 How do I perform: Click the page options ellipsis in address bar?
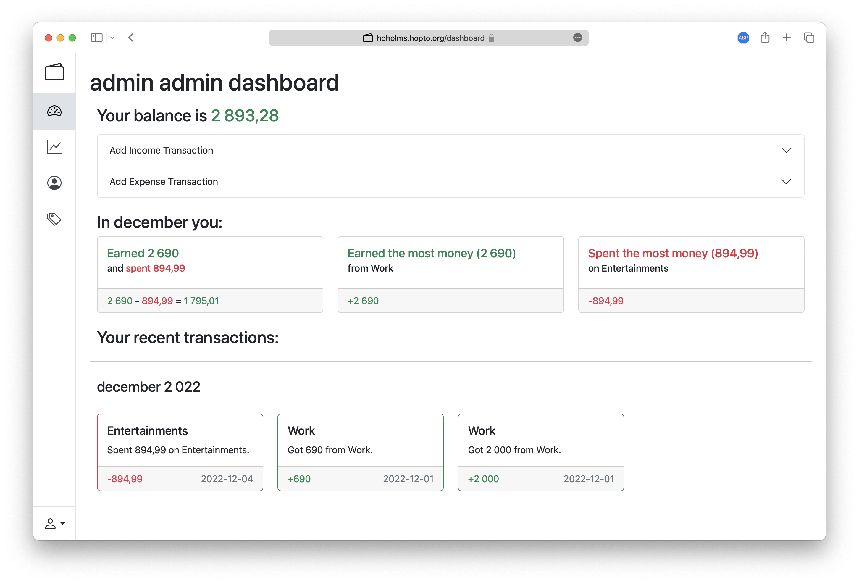(x=577, y=38)
